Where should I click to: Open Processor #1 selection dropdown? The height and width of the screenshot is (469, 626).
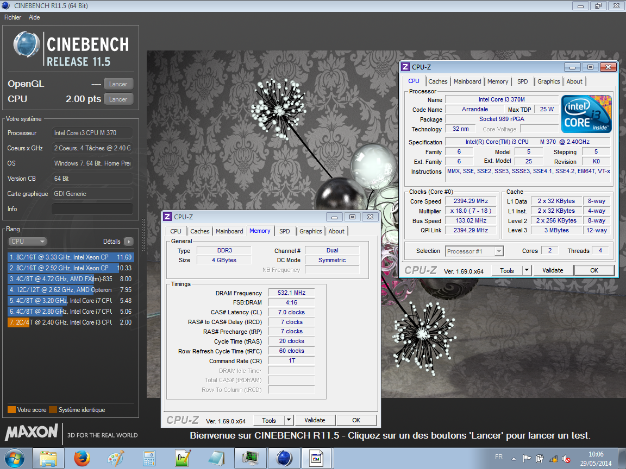(x=474, y=251)
